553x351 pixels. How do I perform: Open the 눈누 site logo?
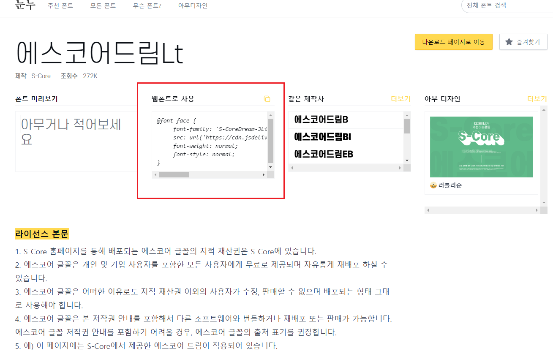coord(26,5)
